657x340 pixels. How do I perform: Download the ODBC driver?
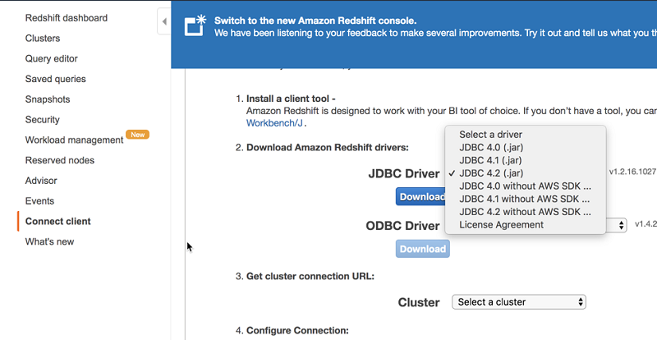point(422,249)
